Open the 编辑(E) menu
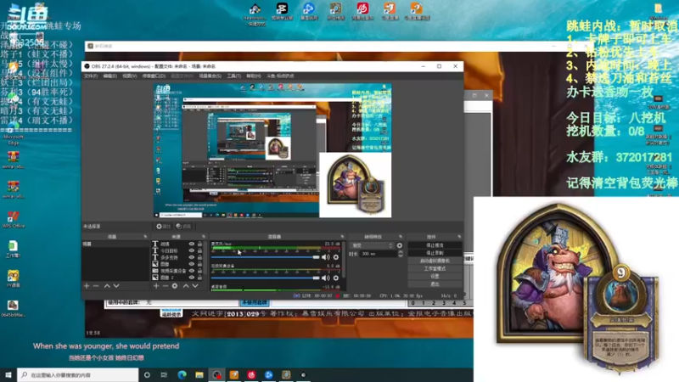 tap(110, 76)
